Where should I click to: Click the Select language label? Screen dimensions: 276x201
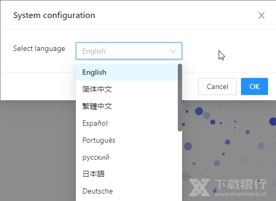pyautogui.click(x=39, y=48)
